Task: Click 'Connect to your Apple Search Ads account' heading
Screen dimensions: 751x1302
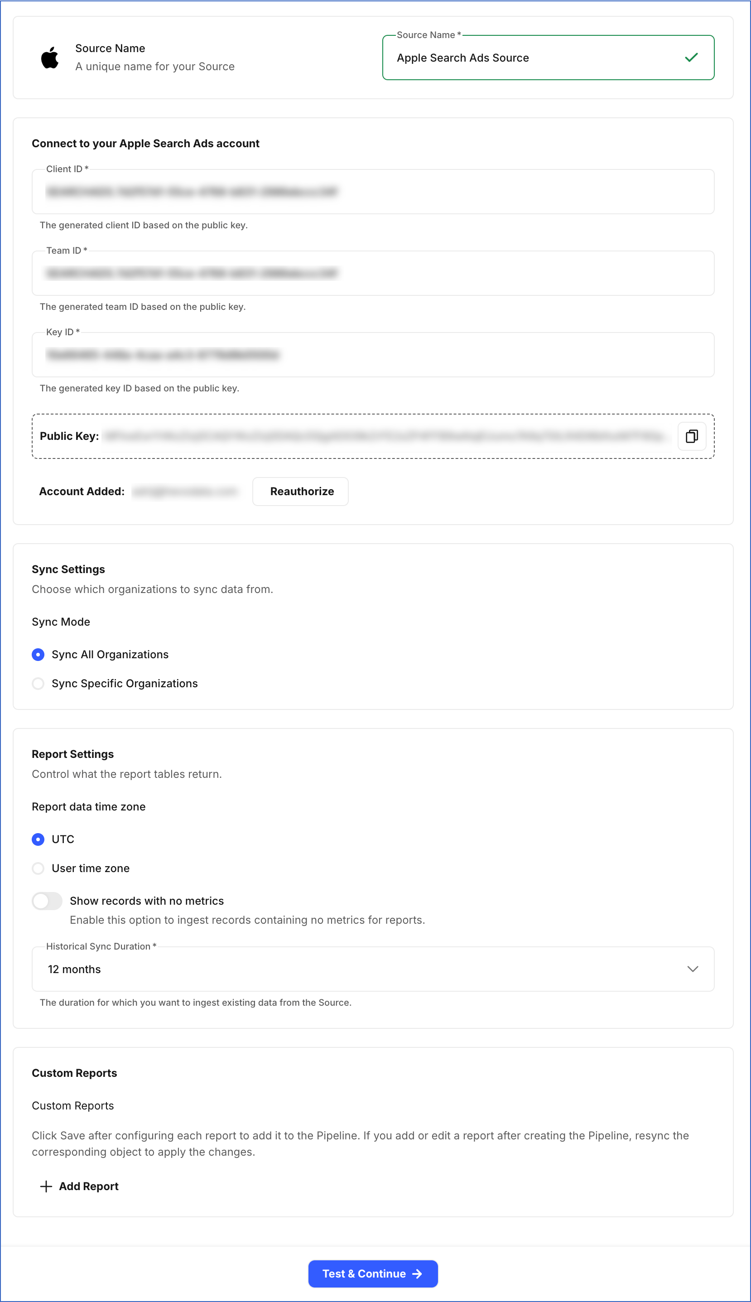Action: 145,144
